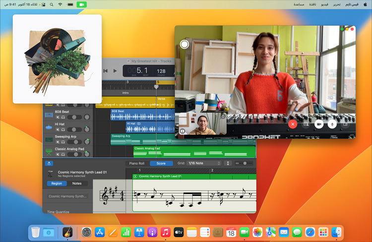This screenshot has height=242, width=372.
Task: Switch to the Piano Roll tab
Action: point(136,163)
